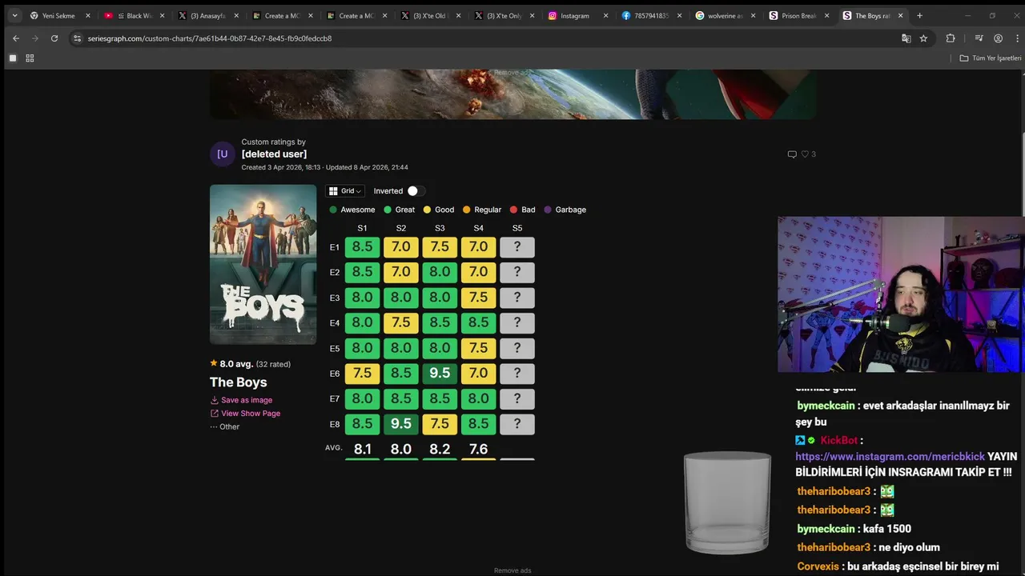
Task: Open the Grid view dropdown
Action: coord(345,191)
